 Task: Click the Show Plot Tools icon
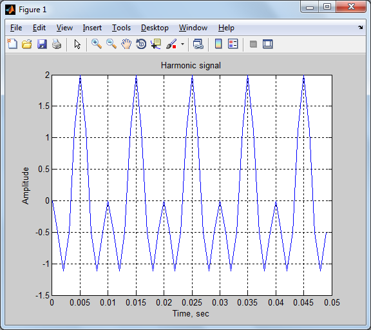click(x=268, y=44)
